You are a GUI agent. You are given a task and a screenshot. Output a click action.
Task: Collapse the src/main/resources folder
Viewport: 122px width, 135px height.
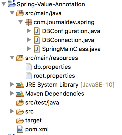tap(12, 58)
